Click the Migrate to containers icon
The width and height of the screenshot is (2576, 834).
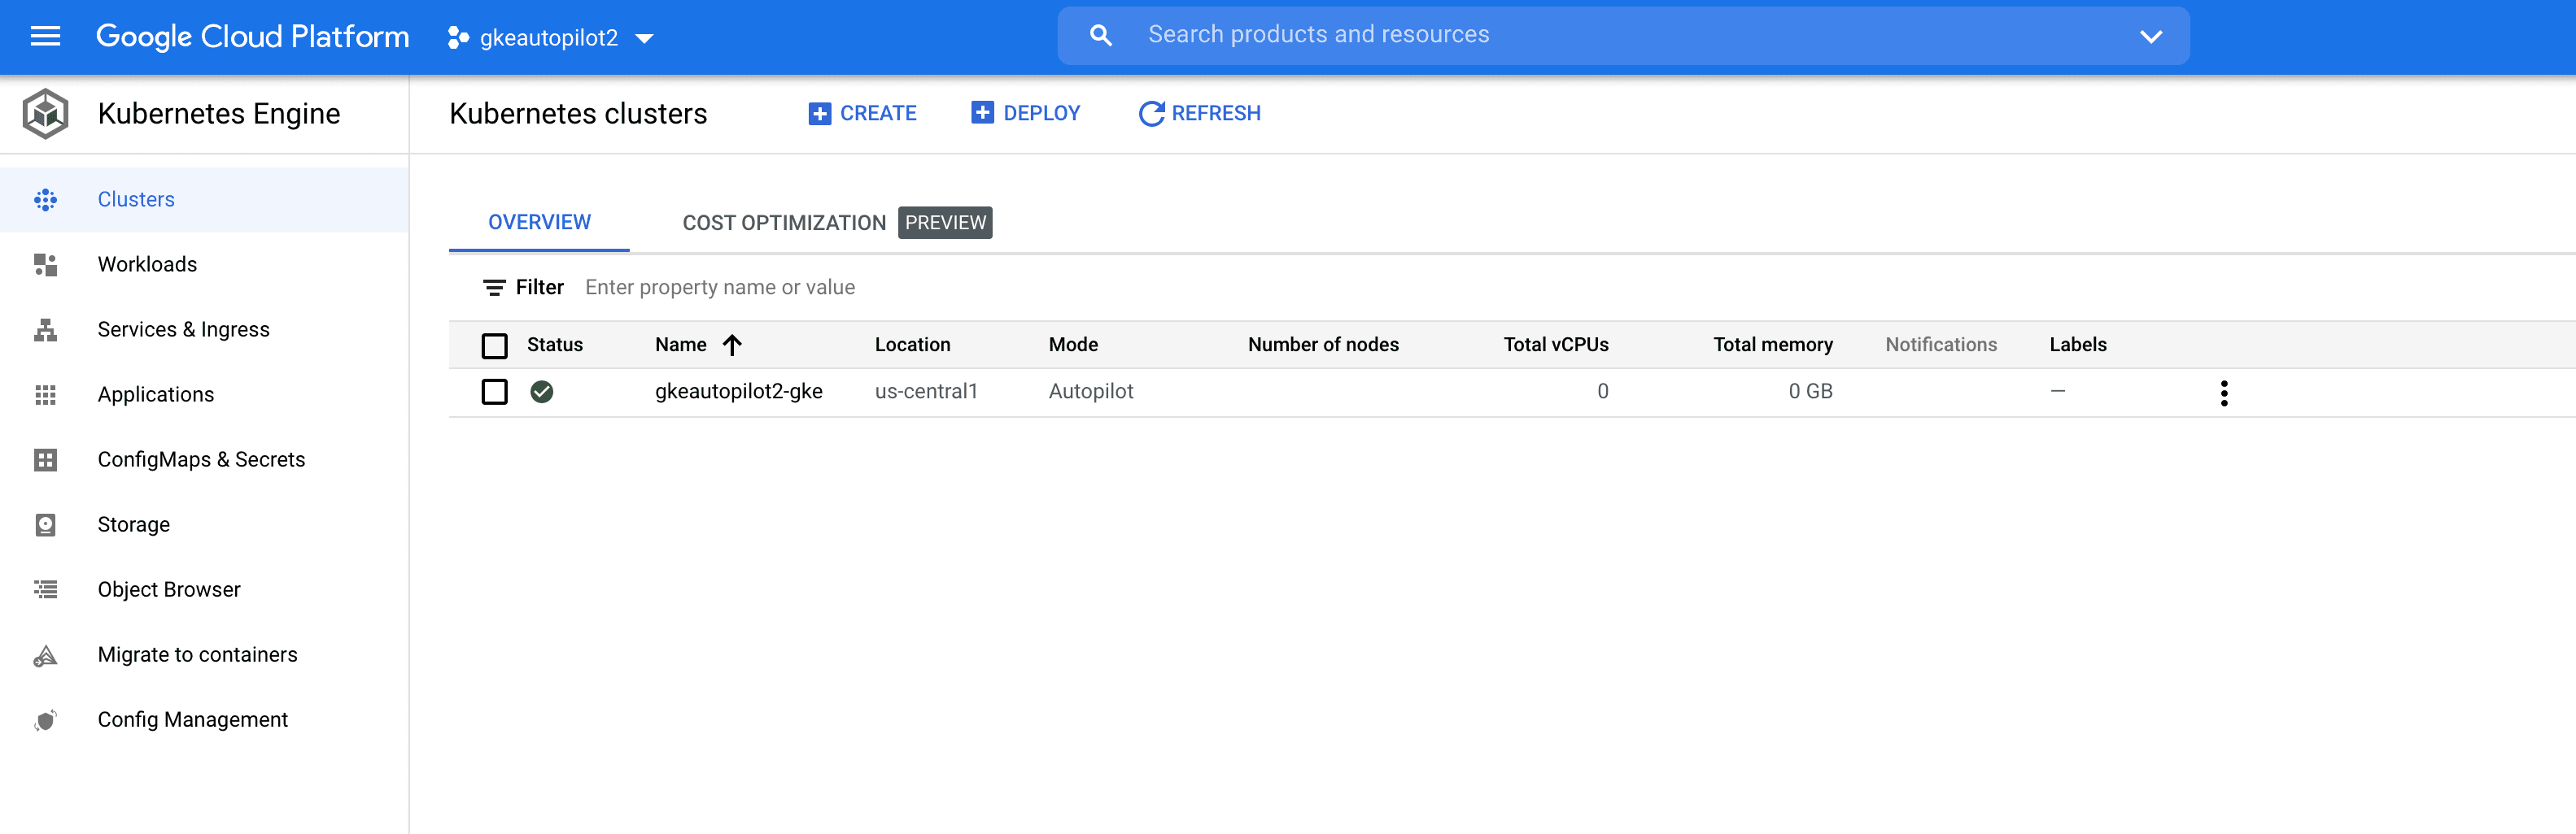coord(45,655)
